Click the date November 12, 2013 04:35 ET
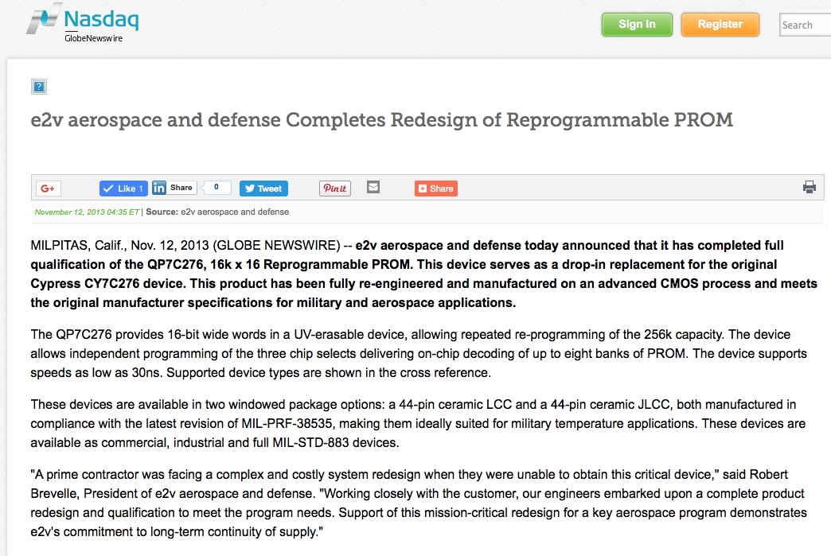This screenshot has width=831, height=556. pos(87,212)
